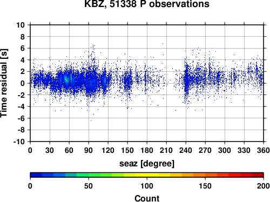Click the green section of the colorbar near 50
Screen dimensions: 270x202
click(x=89, y=175)
